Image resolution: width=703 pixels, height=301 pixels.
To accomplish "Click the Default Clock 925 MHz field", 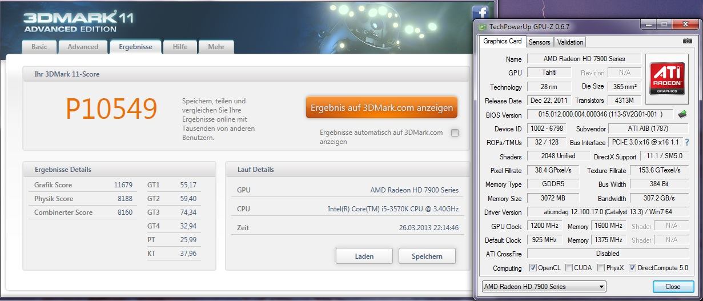I will tap(545, 240).
